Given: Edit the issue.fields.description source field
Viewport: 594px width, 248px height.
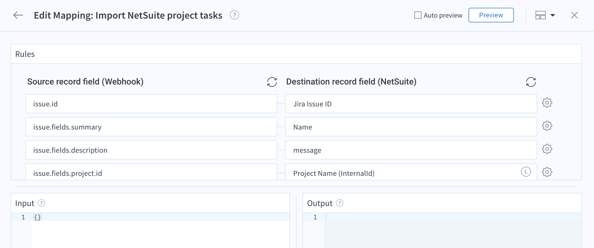Looking at the screenshot, I should (151, 150).
